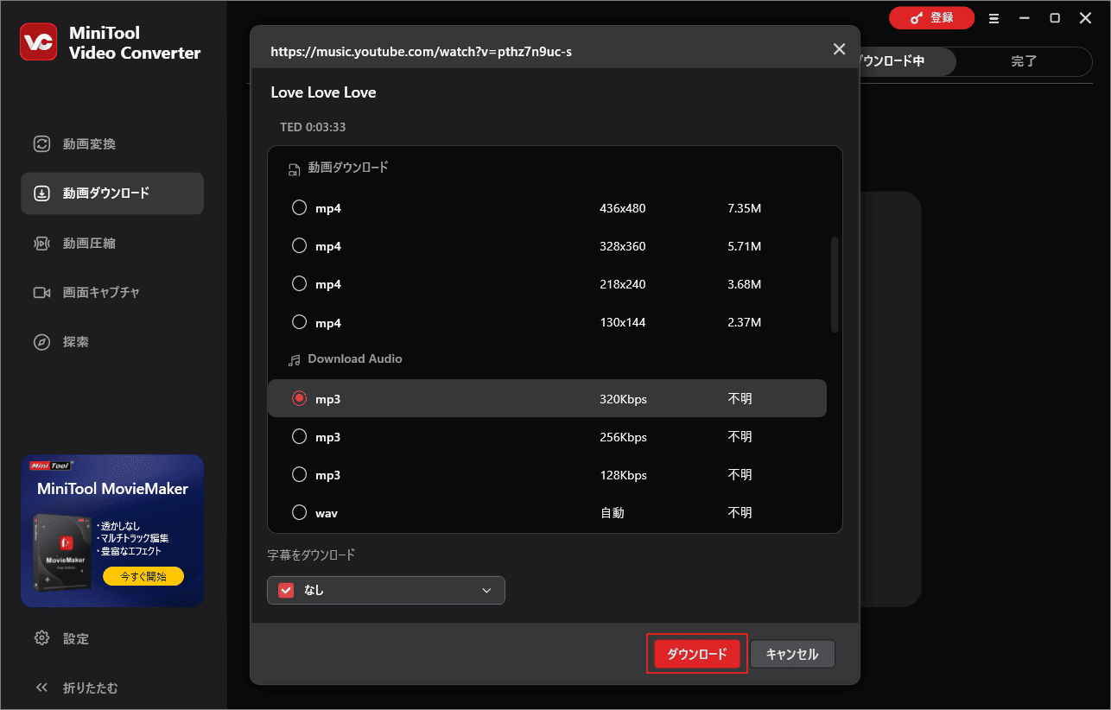The image size is (1111, 710).
Task: Switch to the ダウンロード中 tab
Action: pyautogui.click(x=905, y=61)
